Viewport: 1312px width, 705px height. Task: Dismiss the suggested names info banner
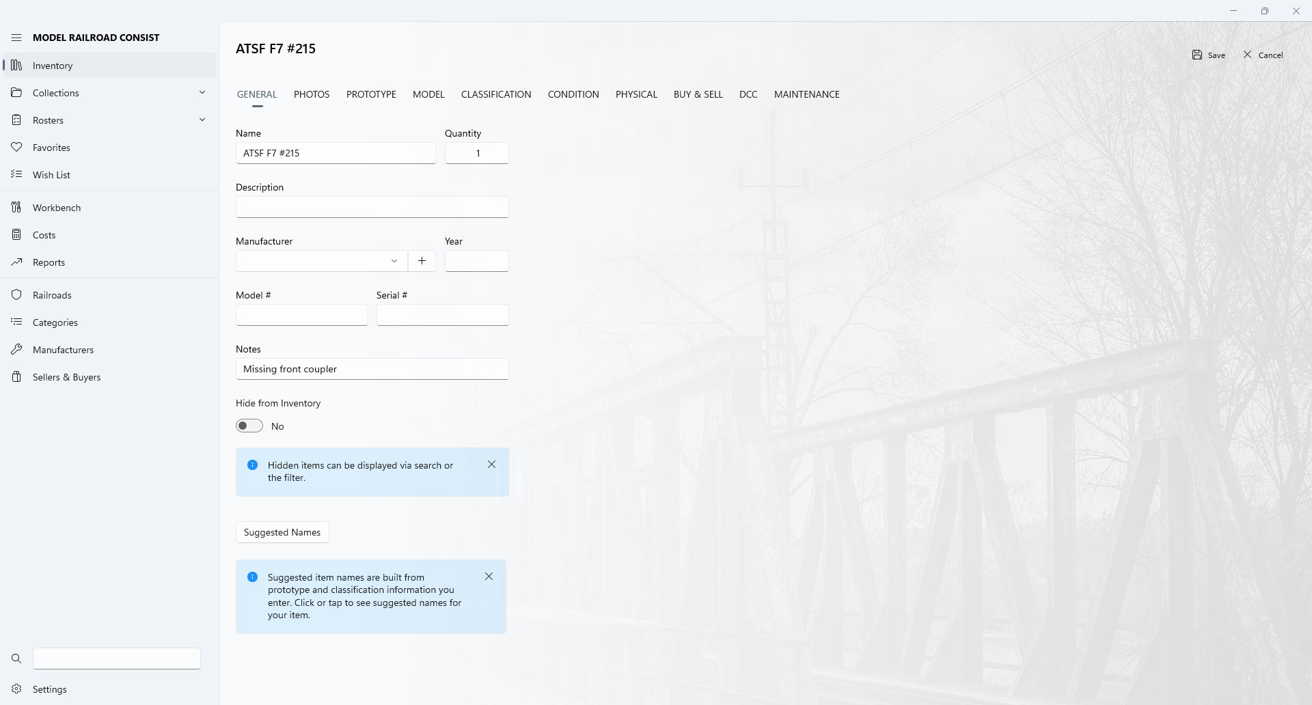489,577
